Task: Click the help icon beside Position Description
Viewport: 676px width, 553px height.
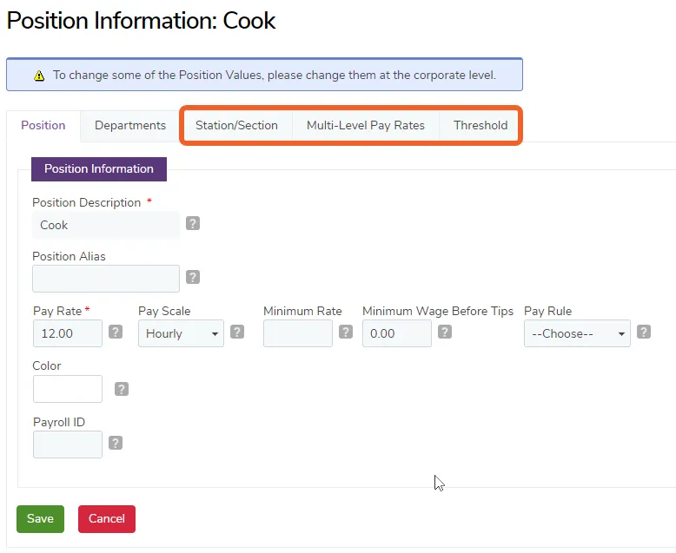Action: pos(193,223)
